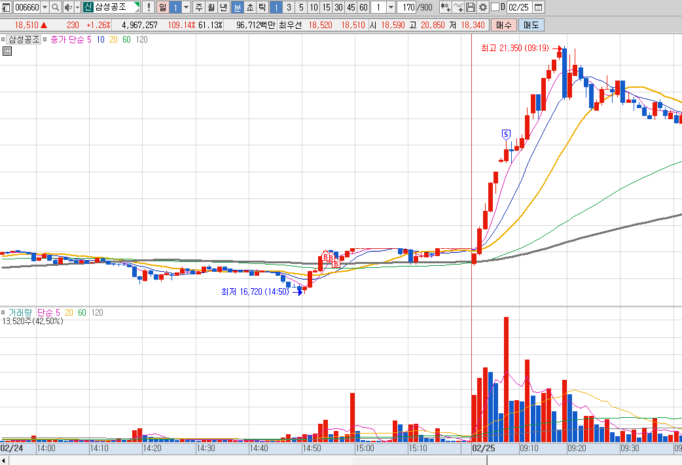Switch to the 틱 (tick) chart type
682x465 pixels.
pyautogui.click(x=261, y=7)
